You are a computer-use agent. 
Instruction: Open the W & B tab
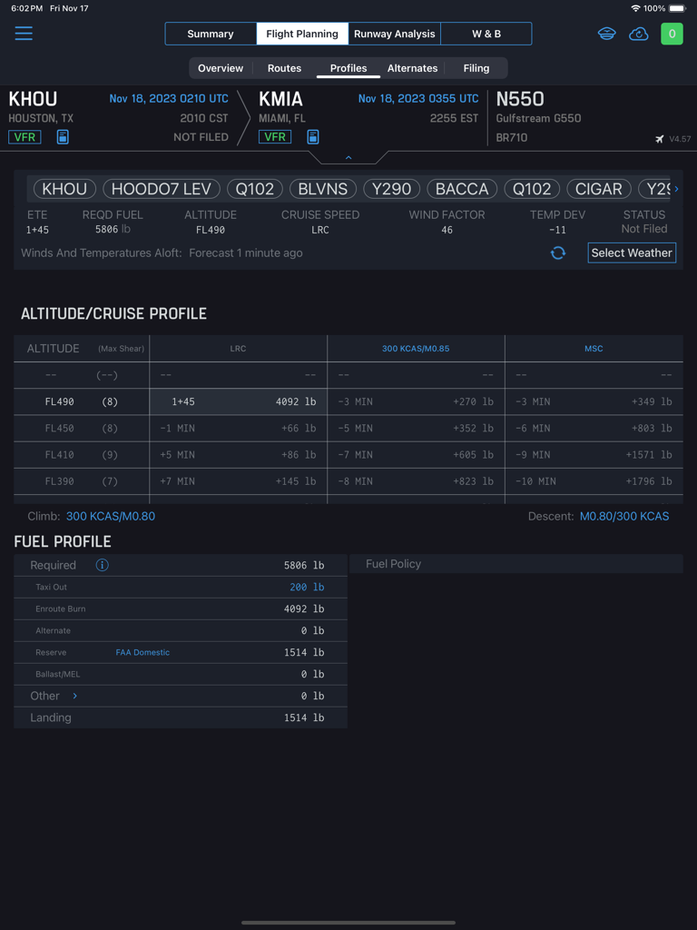coord(486,34)
